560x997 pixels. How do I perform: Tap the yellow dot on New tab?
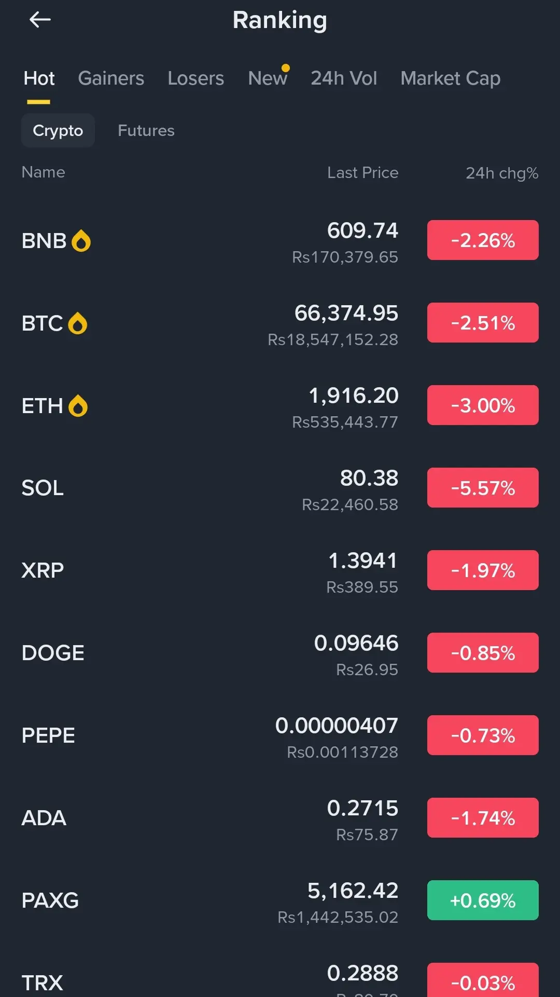click(286, 68)
